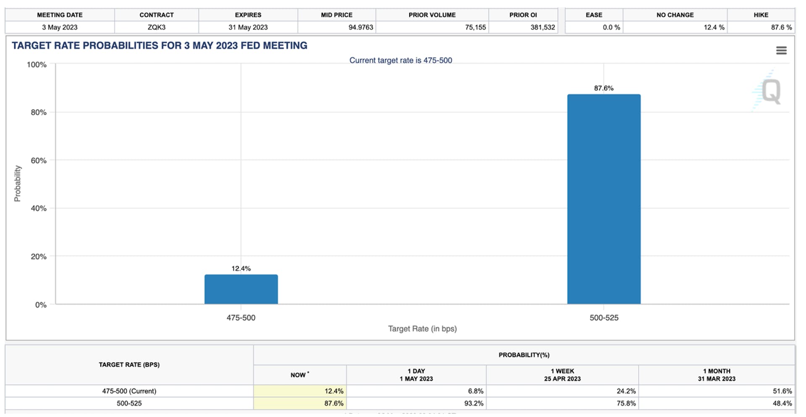Viewport: 806px width, 417px height.
Task: Select the 475-500 probability bar
Action: click(241, 289)
